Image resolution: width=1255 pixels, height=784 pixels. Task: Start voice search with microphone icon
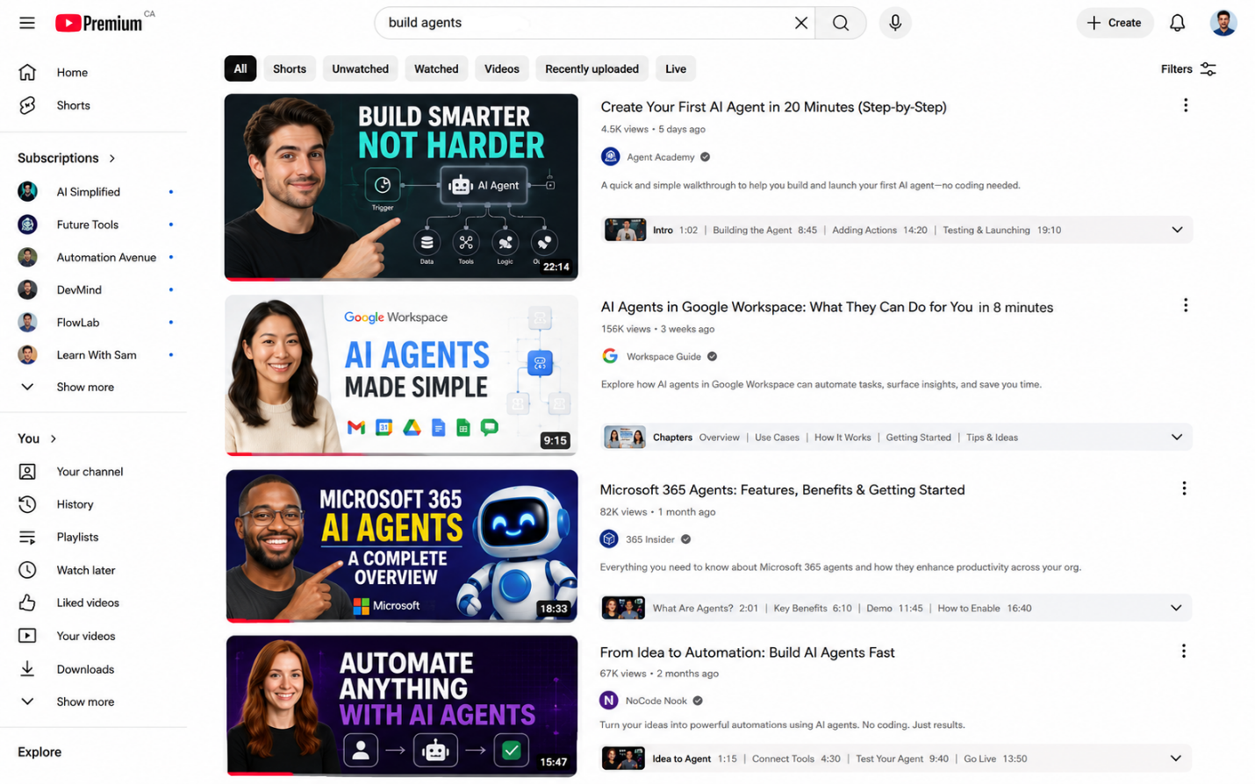coord(895,23)
